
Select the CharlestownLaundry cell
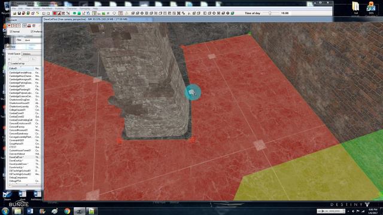(19, 106)
